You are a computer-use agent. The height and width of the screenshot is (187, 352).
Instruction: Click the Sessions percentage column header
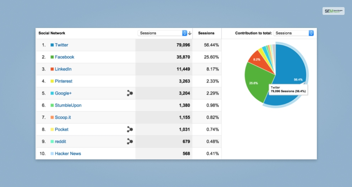pyautogui.click(x=206, y=33)
